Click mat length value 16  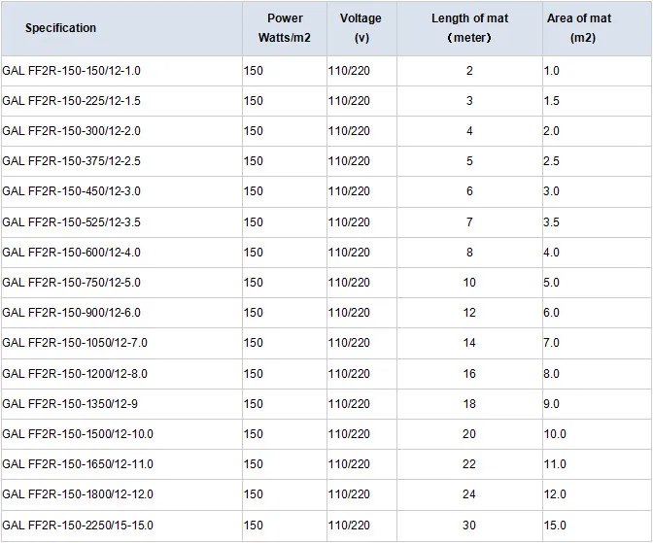tap(469, 374)
